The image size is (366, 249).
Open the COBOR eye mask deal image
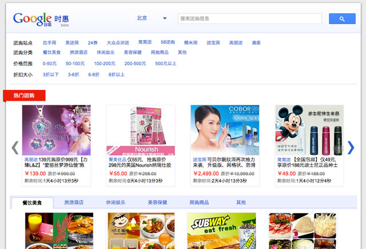tap(225, 130)
